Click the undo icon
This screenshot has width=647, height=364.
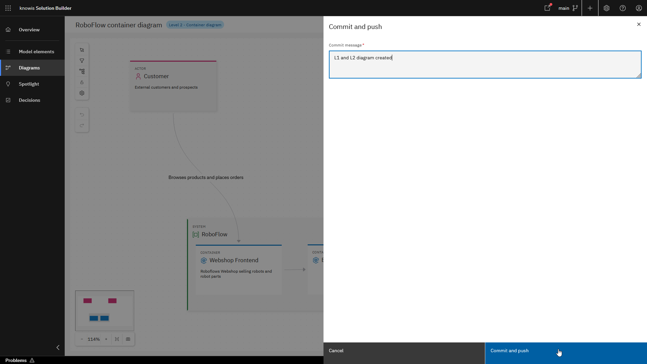coord(82,115)
